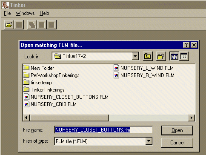
Task: Create a new folder in the dialog
Action: click(161, 56)
